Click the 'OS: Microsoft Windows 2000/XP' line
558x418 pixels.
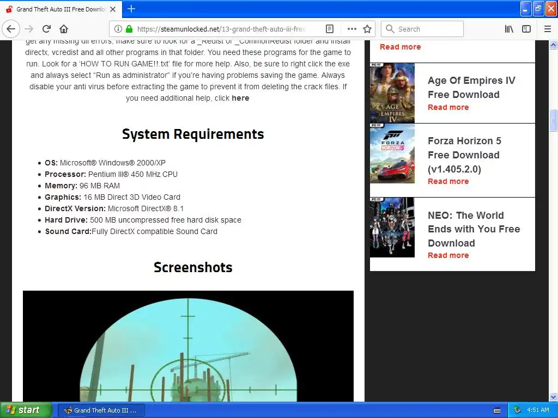pos(105,163)
